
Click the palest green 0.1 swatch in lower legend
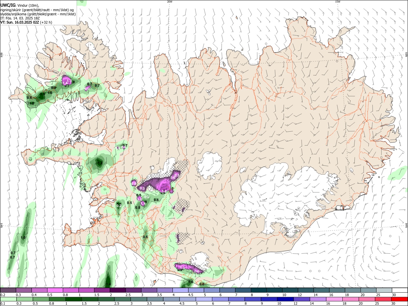[x=8, y=299]
